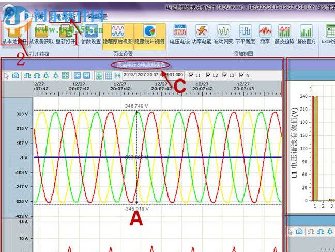This screenshot has height=252, width=335.
Task: Add 不平衡度 view
Action: [x=245, y=34]
